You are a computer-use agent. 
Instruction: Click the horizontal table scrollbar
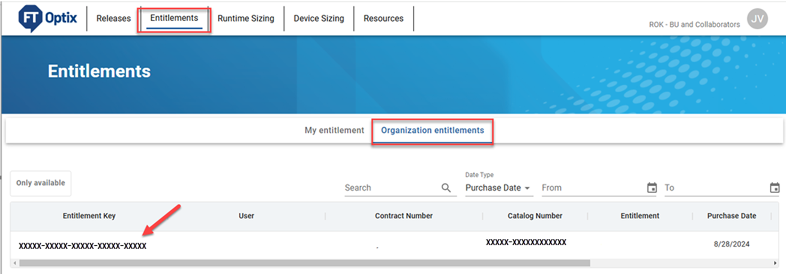coord(305,263)
